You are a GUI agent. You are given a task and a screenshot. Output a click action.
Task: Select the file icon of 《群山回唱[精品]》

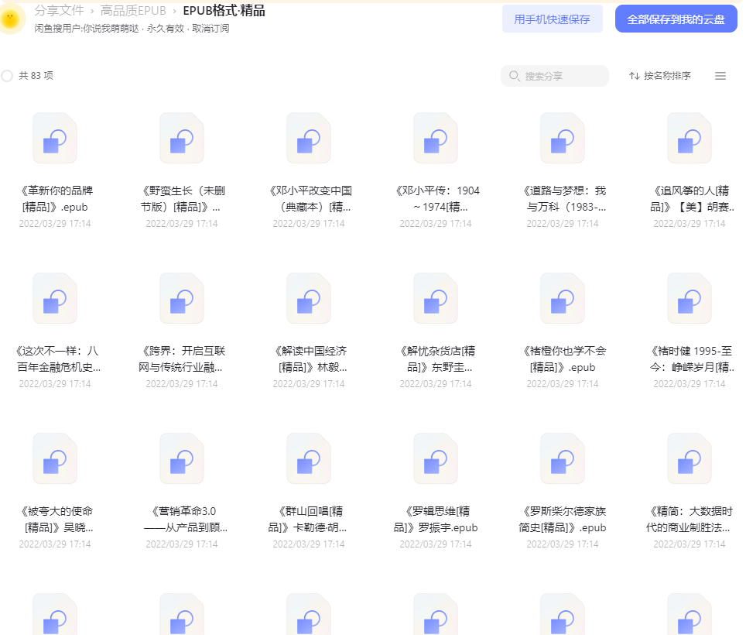tap(309, 459)
